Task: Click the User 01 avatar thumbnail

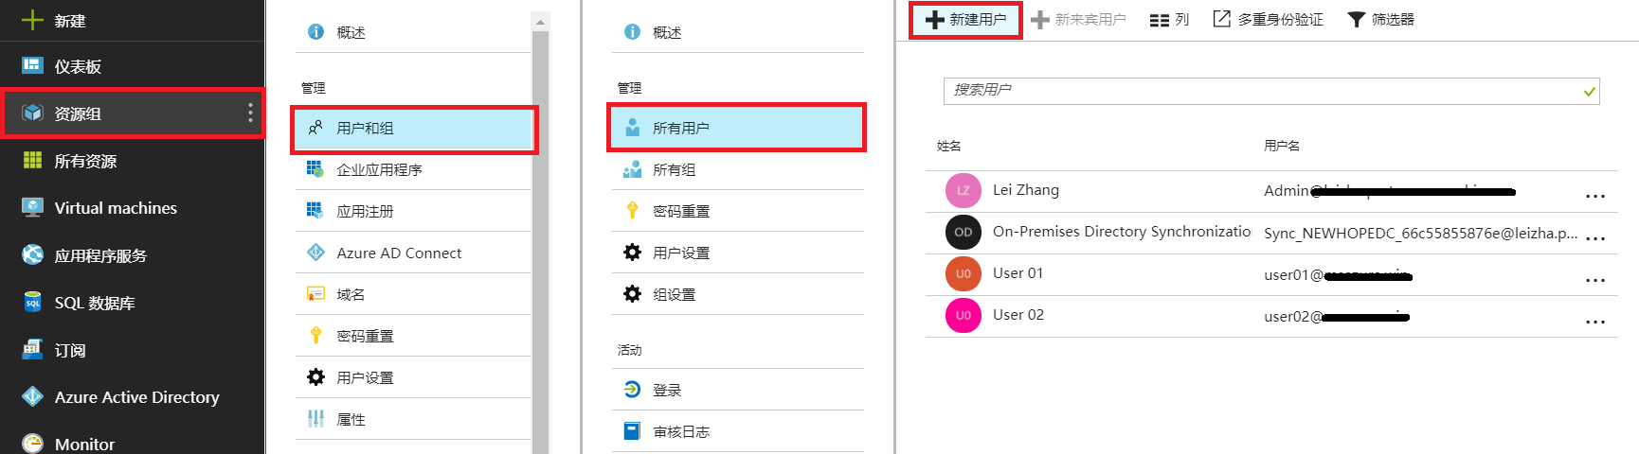Action: click(963, 274)
